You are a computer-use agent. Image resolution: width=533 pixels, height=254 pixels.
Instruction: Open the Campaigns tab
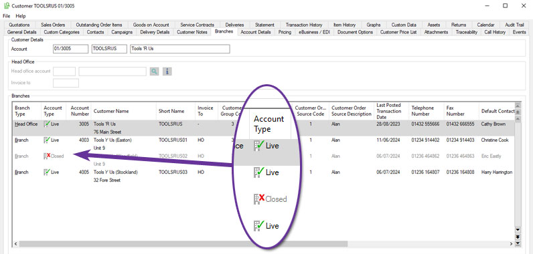[x=122, y=32]
